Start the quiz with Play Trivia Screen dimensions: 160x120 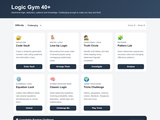pyautogui.click(x=97, y=108)
